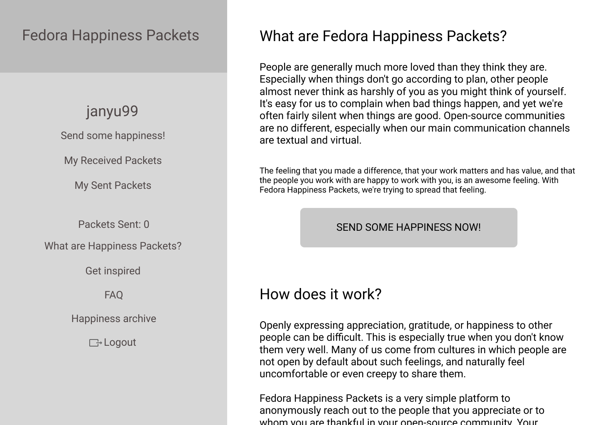The image size is (598, 425).
Task: Open My Received Packets
Action: [x=113, y=161]
